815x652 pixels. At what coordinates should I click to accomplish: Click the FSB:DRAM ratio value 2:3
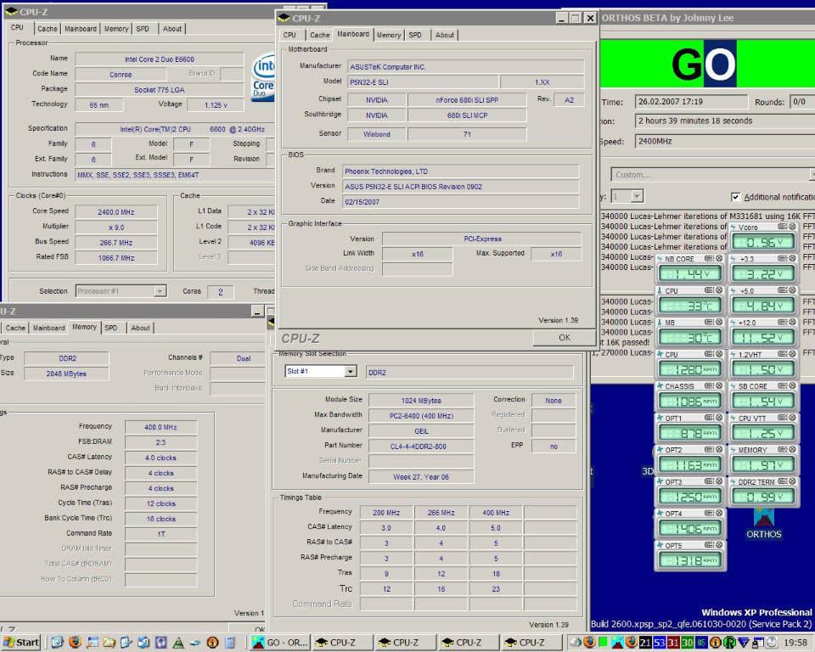tap(160, 442)
